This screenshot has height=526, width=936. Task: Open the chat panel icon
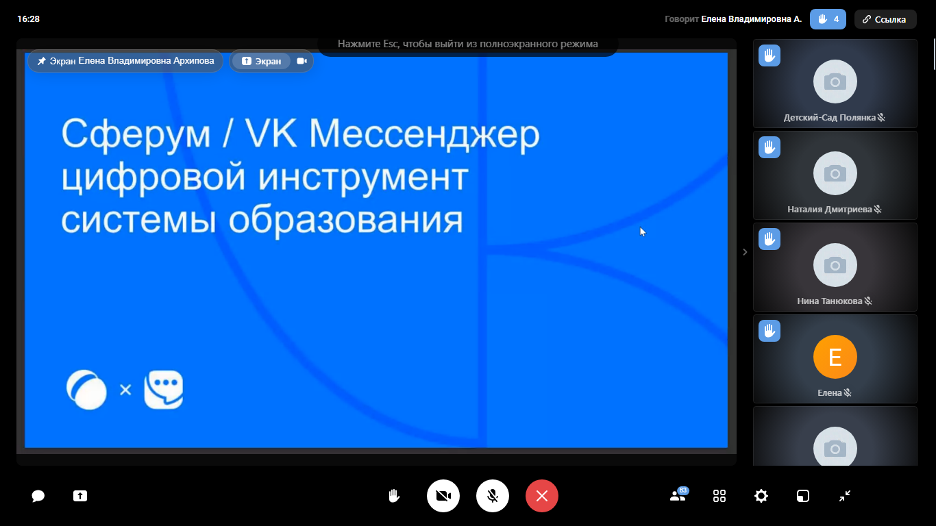38,496
